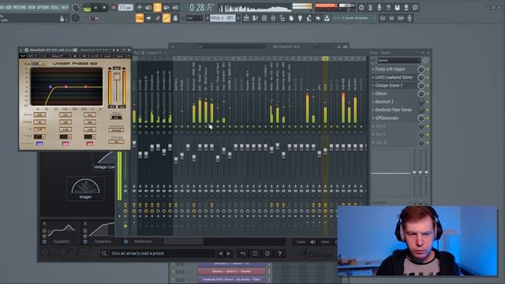Click the main pitch slider
The width and height of the screenshot is (505, 284).
point(94,19)
